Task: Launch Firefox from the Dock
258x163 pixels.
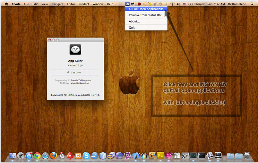Action: pos(54,156)
